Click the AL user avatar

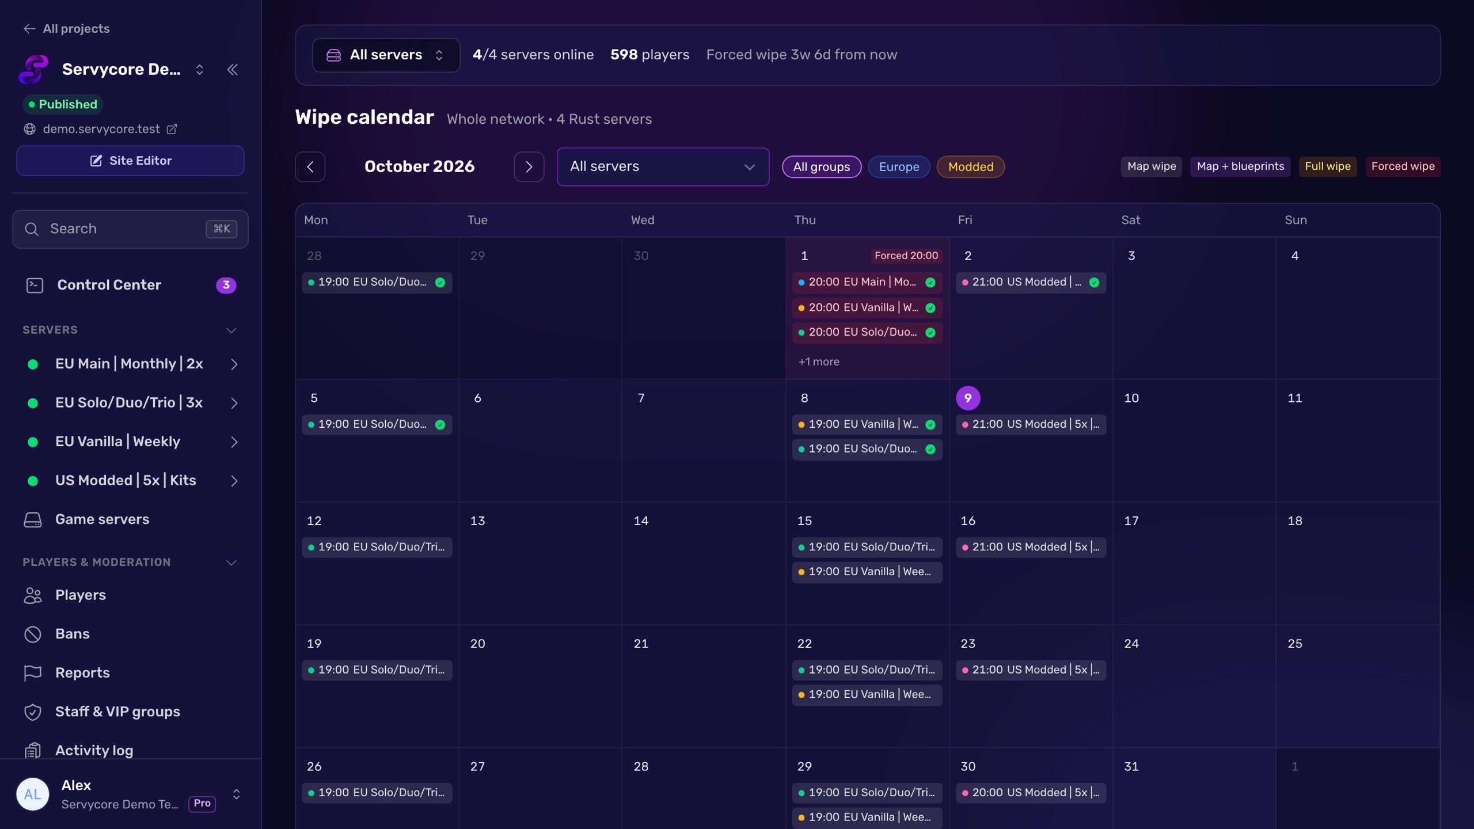(33, 794)
